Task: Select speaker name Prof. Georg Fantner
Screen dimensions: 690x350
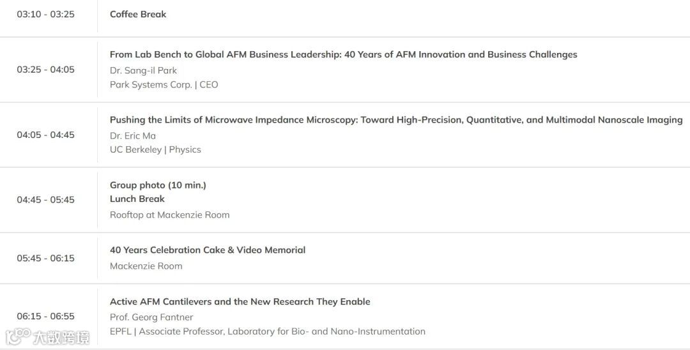Action: pyautogui.click(x=151, y=317)
